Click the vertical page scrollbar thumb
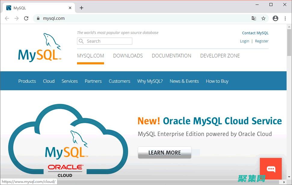 [289, 42]
